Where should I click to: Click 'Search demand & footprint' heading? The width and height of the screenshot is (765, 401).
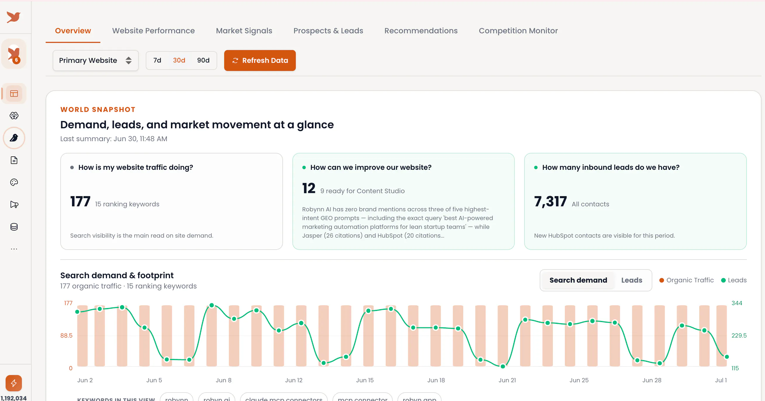coord(117,275)
